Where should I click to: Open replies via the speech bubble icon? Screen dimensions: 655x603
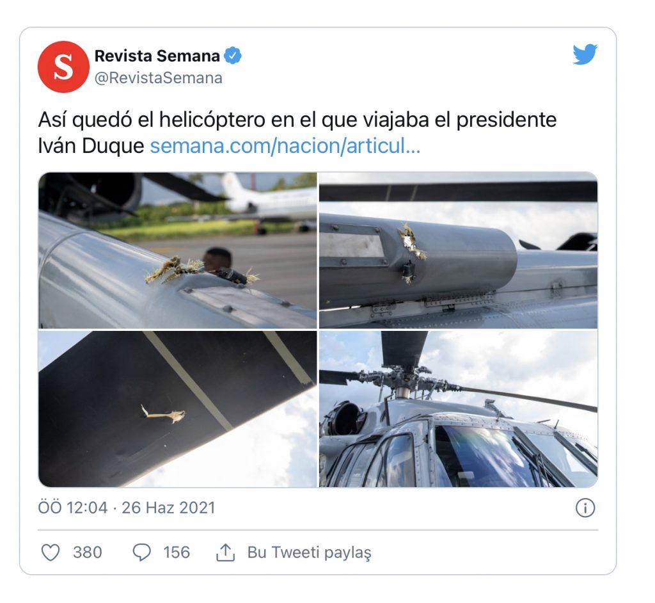[141, 552]
